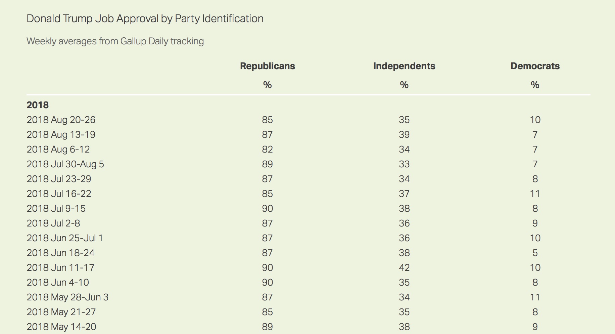This screenshot has width=615, height=334.
Task: Select the 2018 Aug 13-19 row label
Action: [x=61, y=134]
